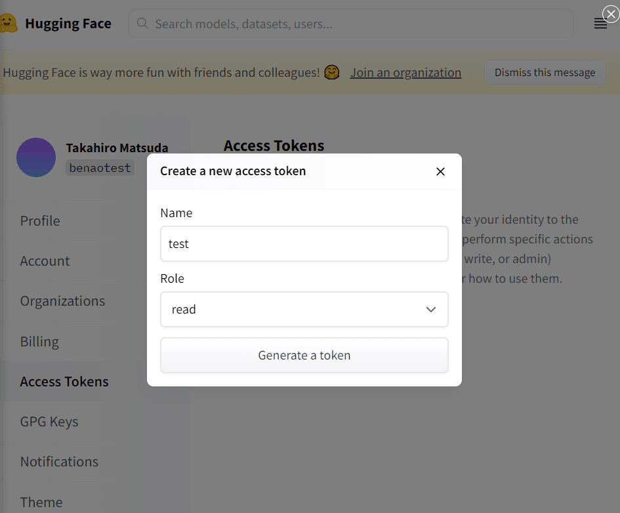Click the search magnifier icon
620x513 pixels.
click(x=142, y=24)
